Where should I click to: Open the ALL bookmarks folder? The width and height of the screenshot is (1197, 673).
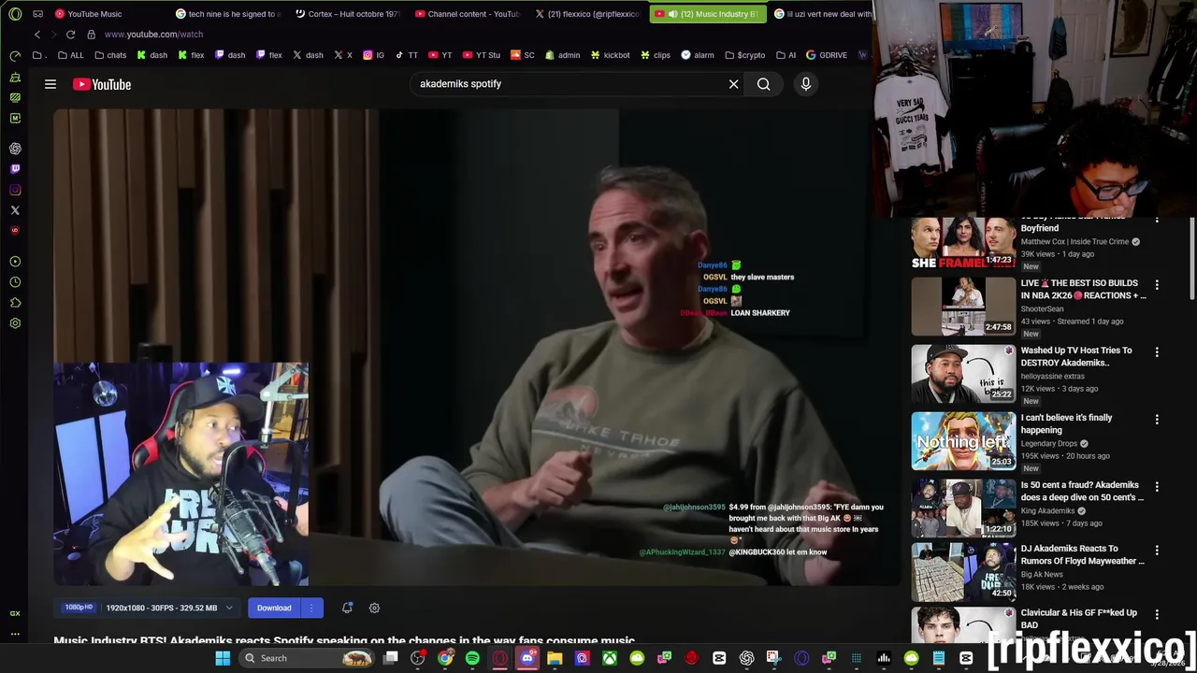coord(70,55)
